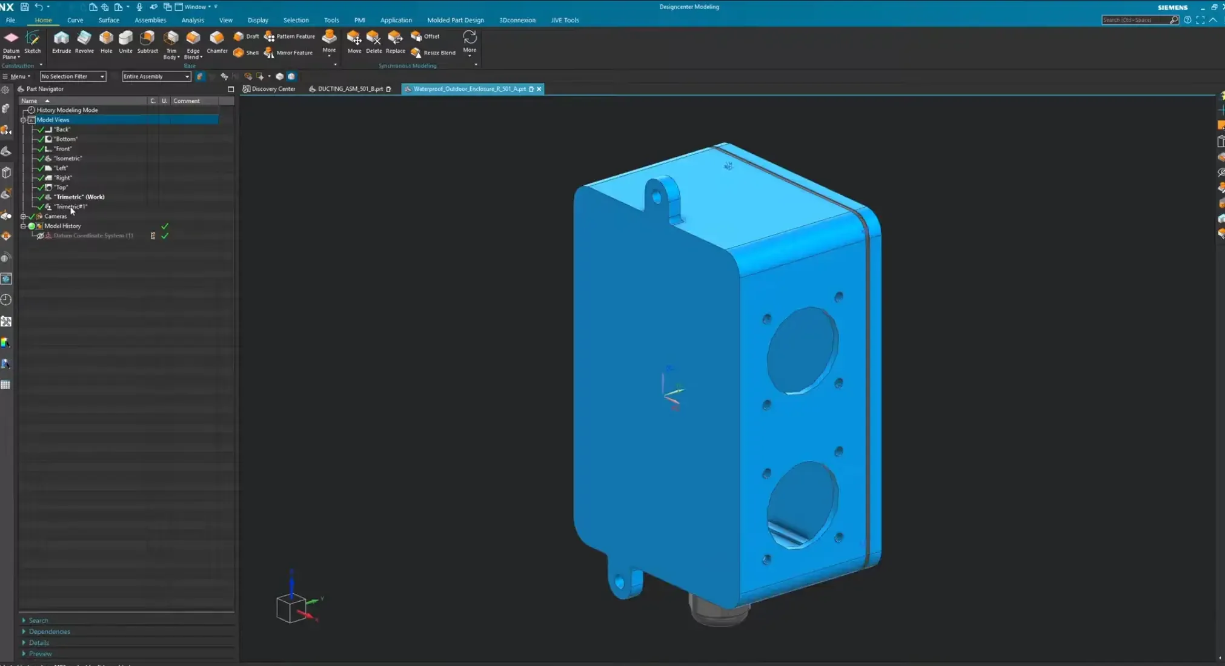The image size is (1225, 666).
Task: Open the settings gear in left sidebar
Action: [x=5, y=90]
